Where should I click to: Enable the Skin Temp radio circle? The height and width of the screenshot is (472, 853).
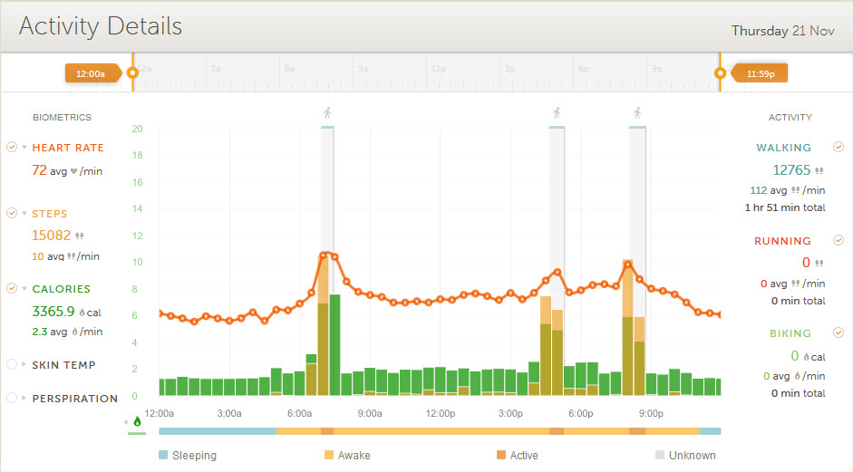(12, 364)
